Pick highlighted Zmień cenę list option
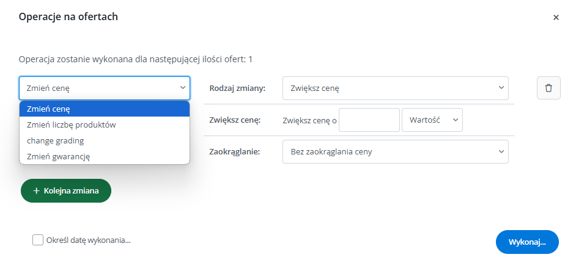 [105, 109]
